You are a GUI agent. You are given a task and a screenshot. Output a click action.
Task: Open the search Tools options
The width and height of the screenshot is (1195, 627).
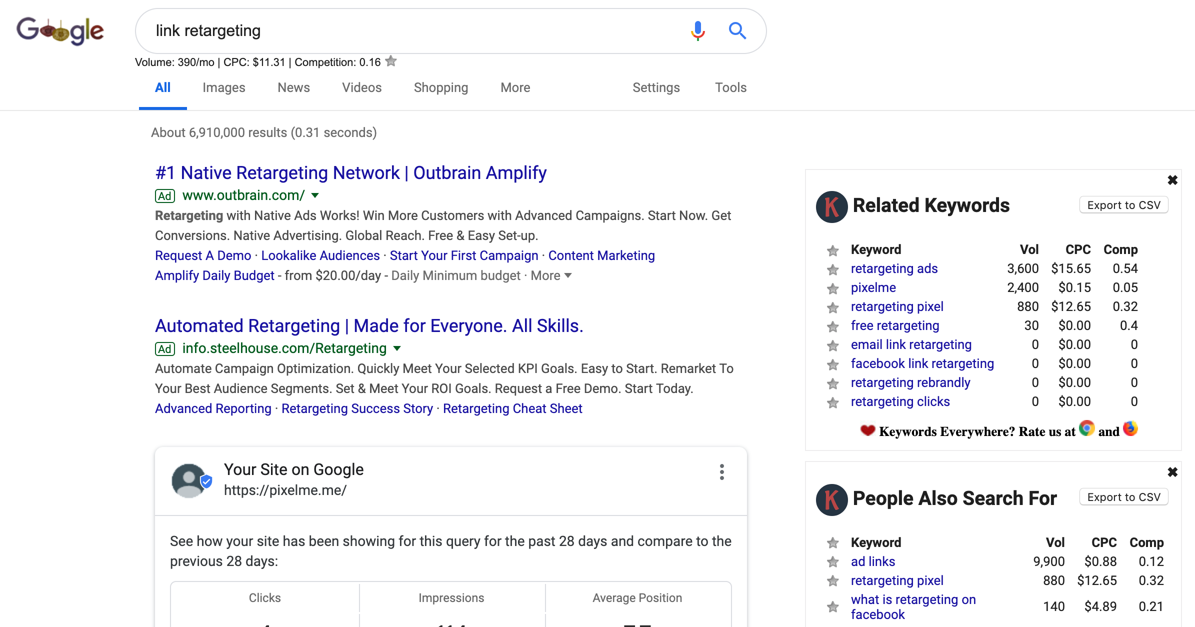coord(730,87)
